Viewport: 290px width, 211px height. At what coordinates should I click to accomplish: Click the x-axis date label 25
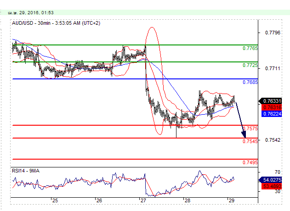(x=55, y=200)
